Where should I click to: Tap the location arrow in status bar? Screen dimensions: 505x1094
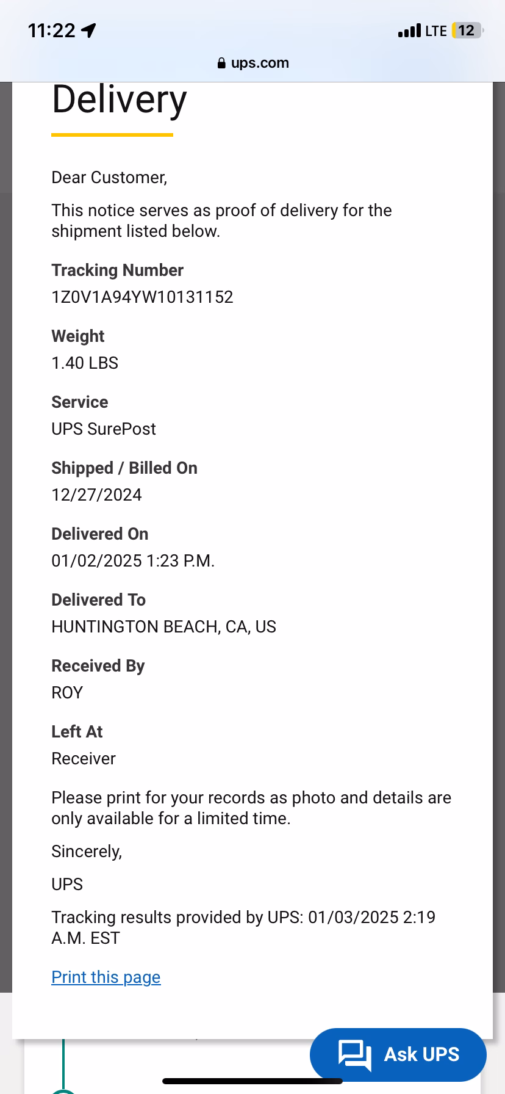[89, 31]
